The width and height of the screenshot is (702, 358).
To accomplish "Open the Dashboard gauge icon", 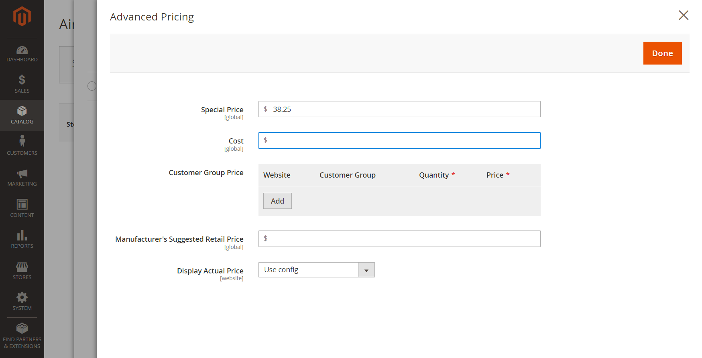I will point(22,50).
